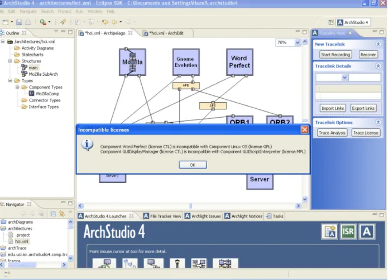The image size is (389, 280).
Task: Click the Print icon in toolbar
Action: (28, 22)
